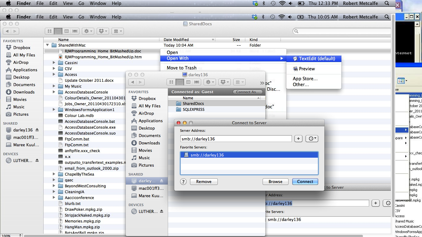Viewport: 422px width, 237px height.
Task: Open Music in darley136 window sidebar
Action: (x=144, y=158)
